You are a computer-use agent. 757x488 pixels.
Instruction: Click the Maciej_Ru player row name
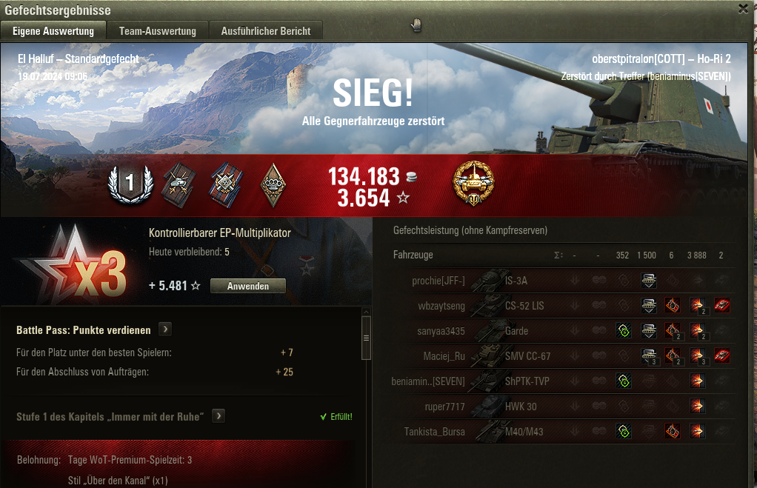coord(444,356)
